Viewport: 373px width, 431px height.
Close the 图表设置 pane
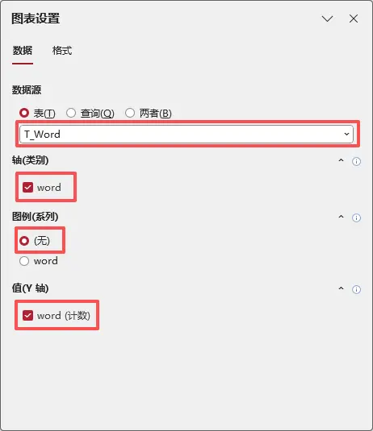pos(354,19)
